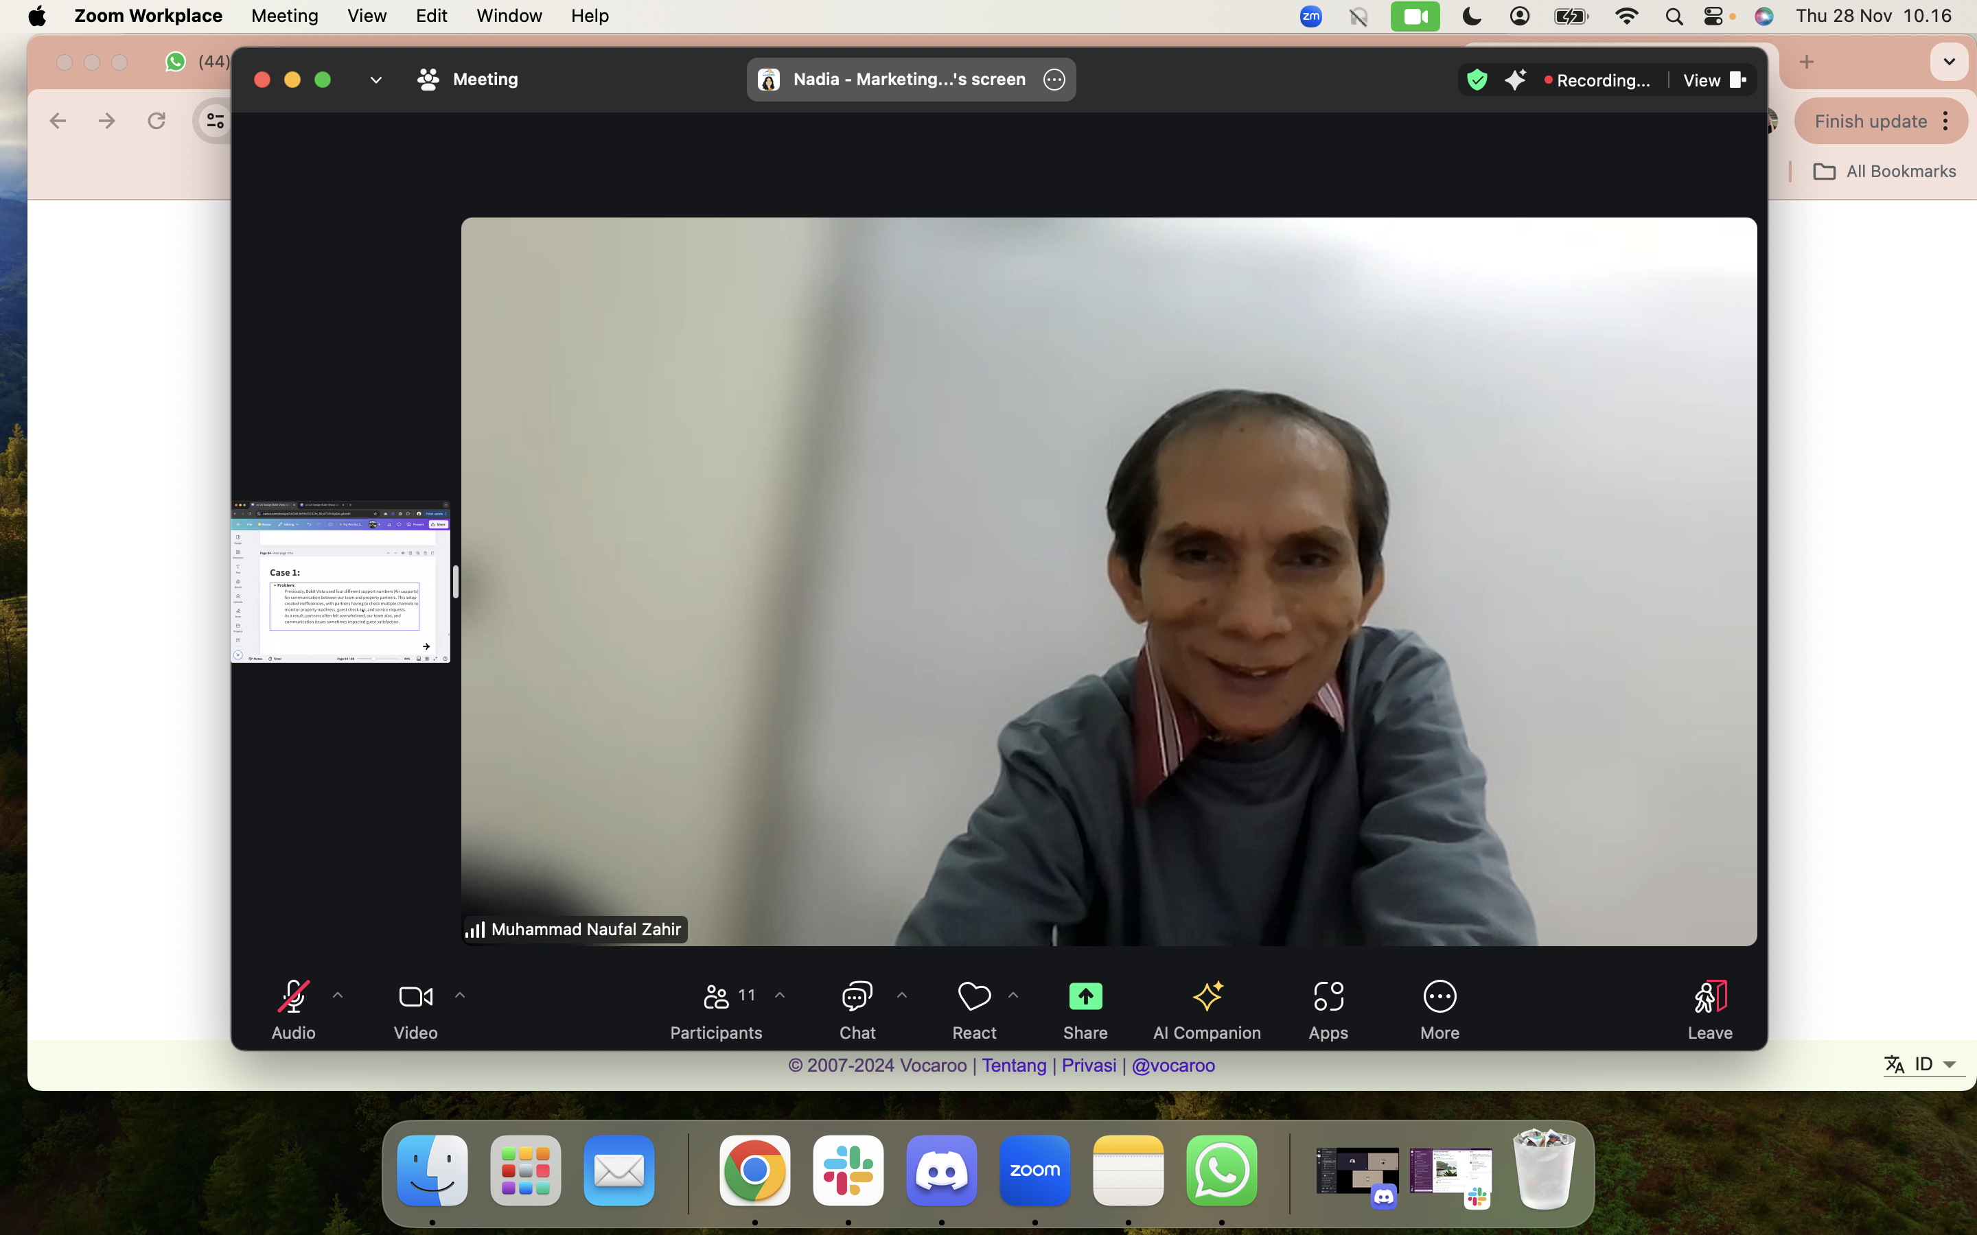Viewport: 1977px width, 1235px height.
Task: Open Finder from the Dock
Action: tap(432, 1171)
